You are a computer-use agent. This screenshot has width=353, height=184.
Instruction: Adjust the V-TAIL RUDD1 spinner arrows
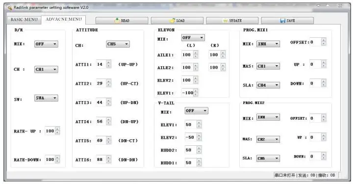click(199, 162)
